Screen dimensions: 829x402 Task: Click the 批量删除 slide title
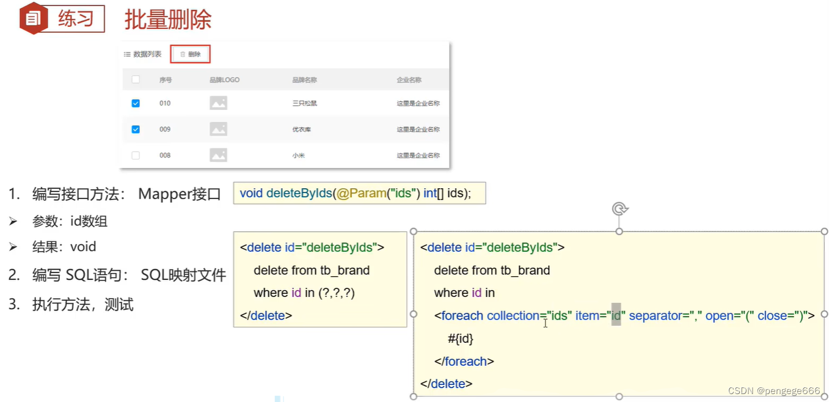tap(168, 20)
